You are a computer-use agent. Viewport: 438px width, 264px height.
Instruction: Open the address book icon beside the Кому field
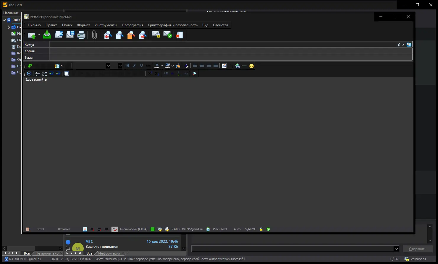pyautogui.click(x=409, y=45)
